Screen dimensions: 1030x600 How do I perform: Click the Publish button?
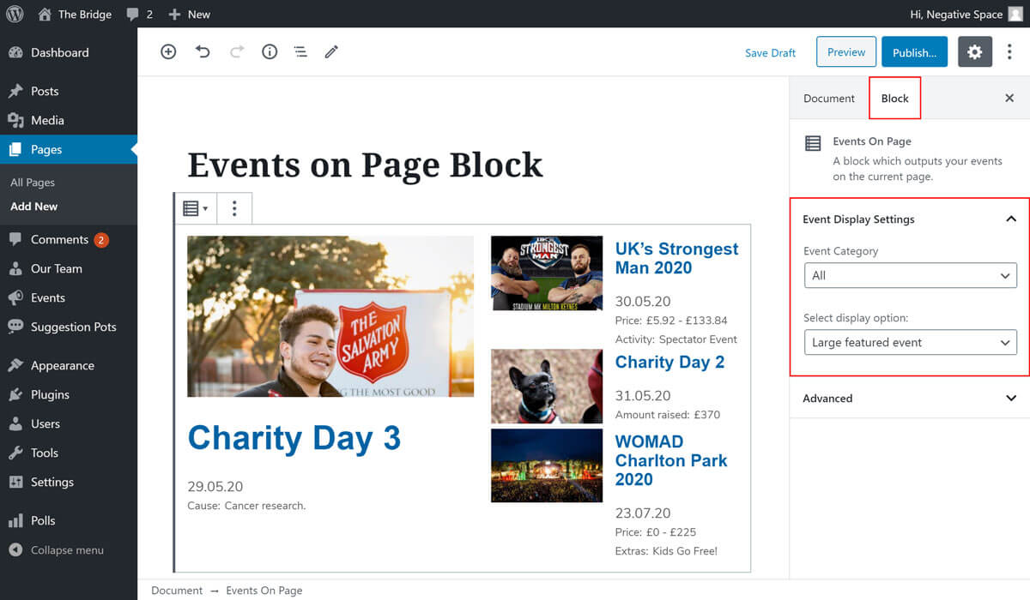(x=914, y=52)
